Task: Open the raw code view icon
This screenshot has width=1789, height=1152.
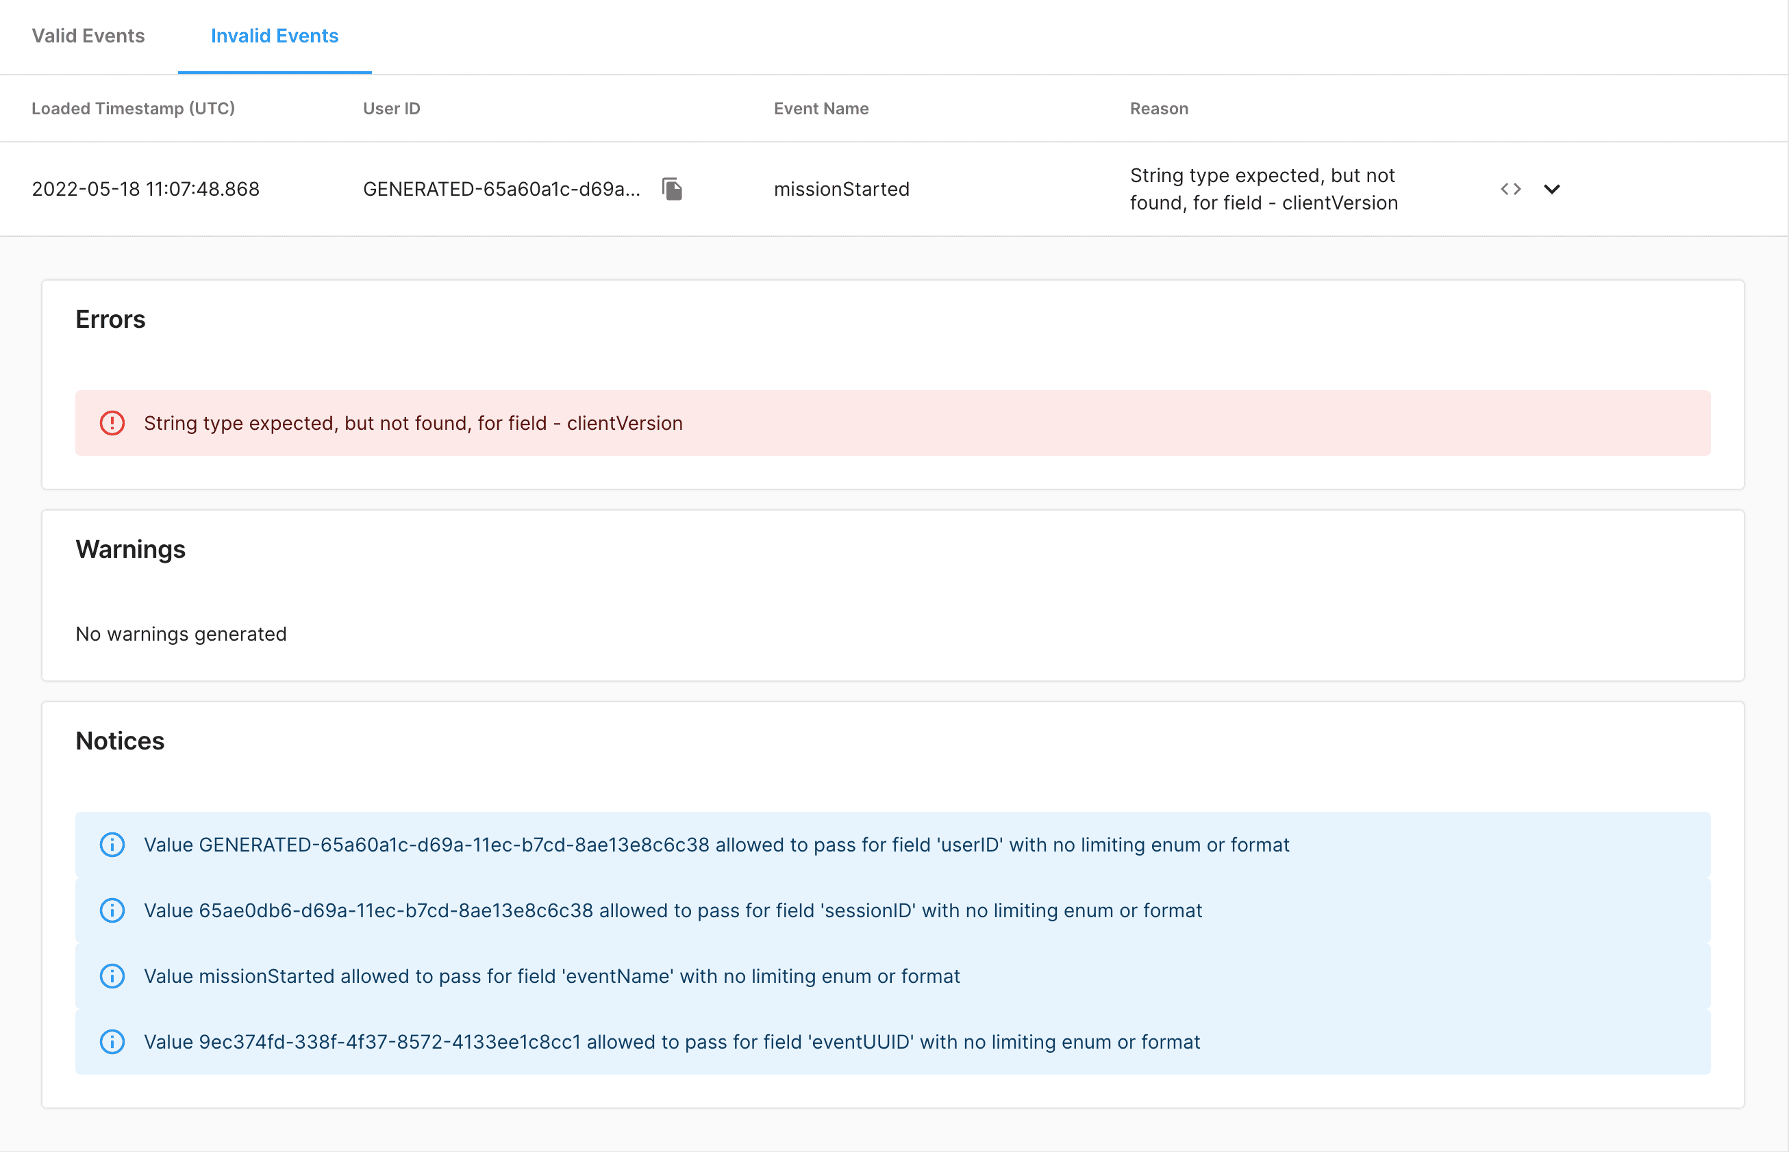Action: click(1510, 189)
